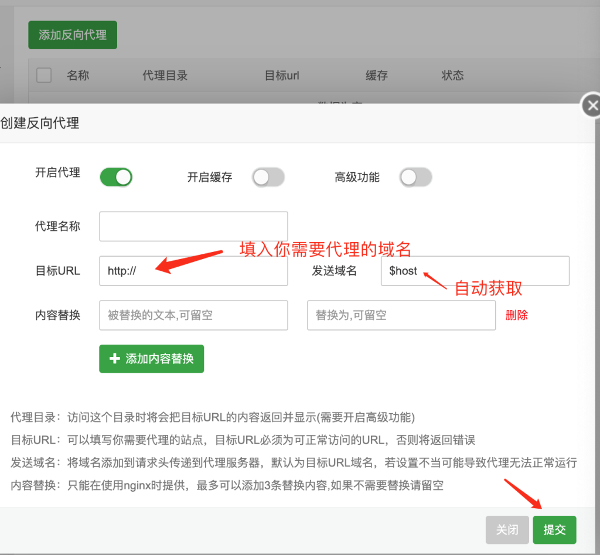600x555 pixels.
Task: Enable the 开启缓存 toggle switch
Action: coord(268,177)
